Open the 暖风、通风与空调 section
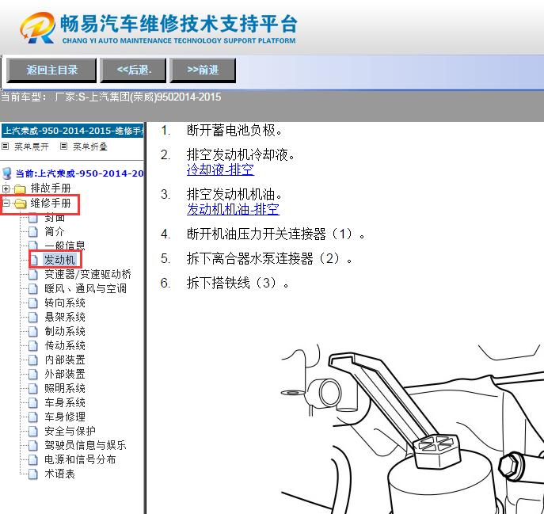This screenshot has width=544, height=514. point(86,288)
